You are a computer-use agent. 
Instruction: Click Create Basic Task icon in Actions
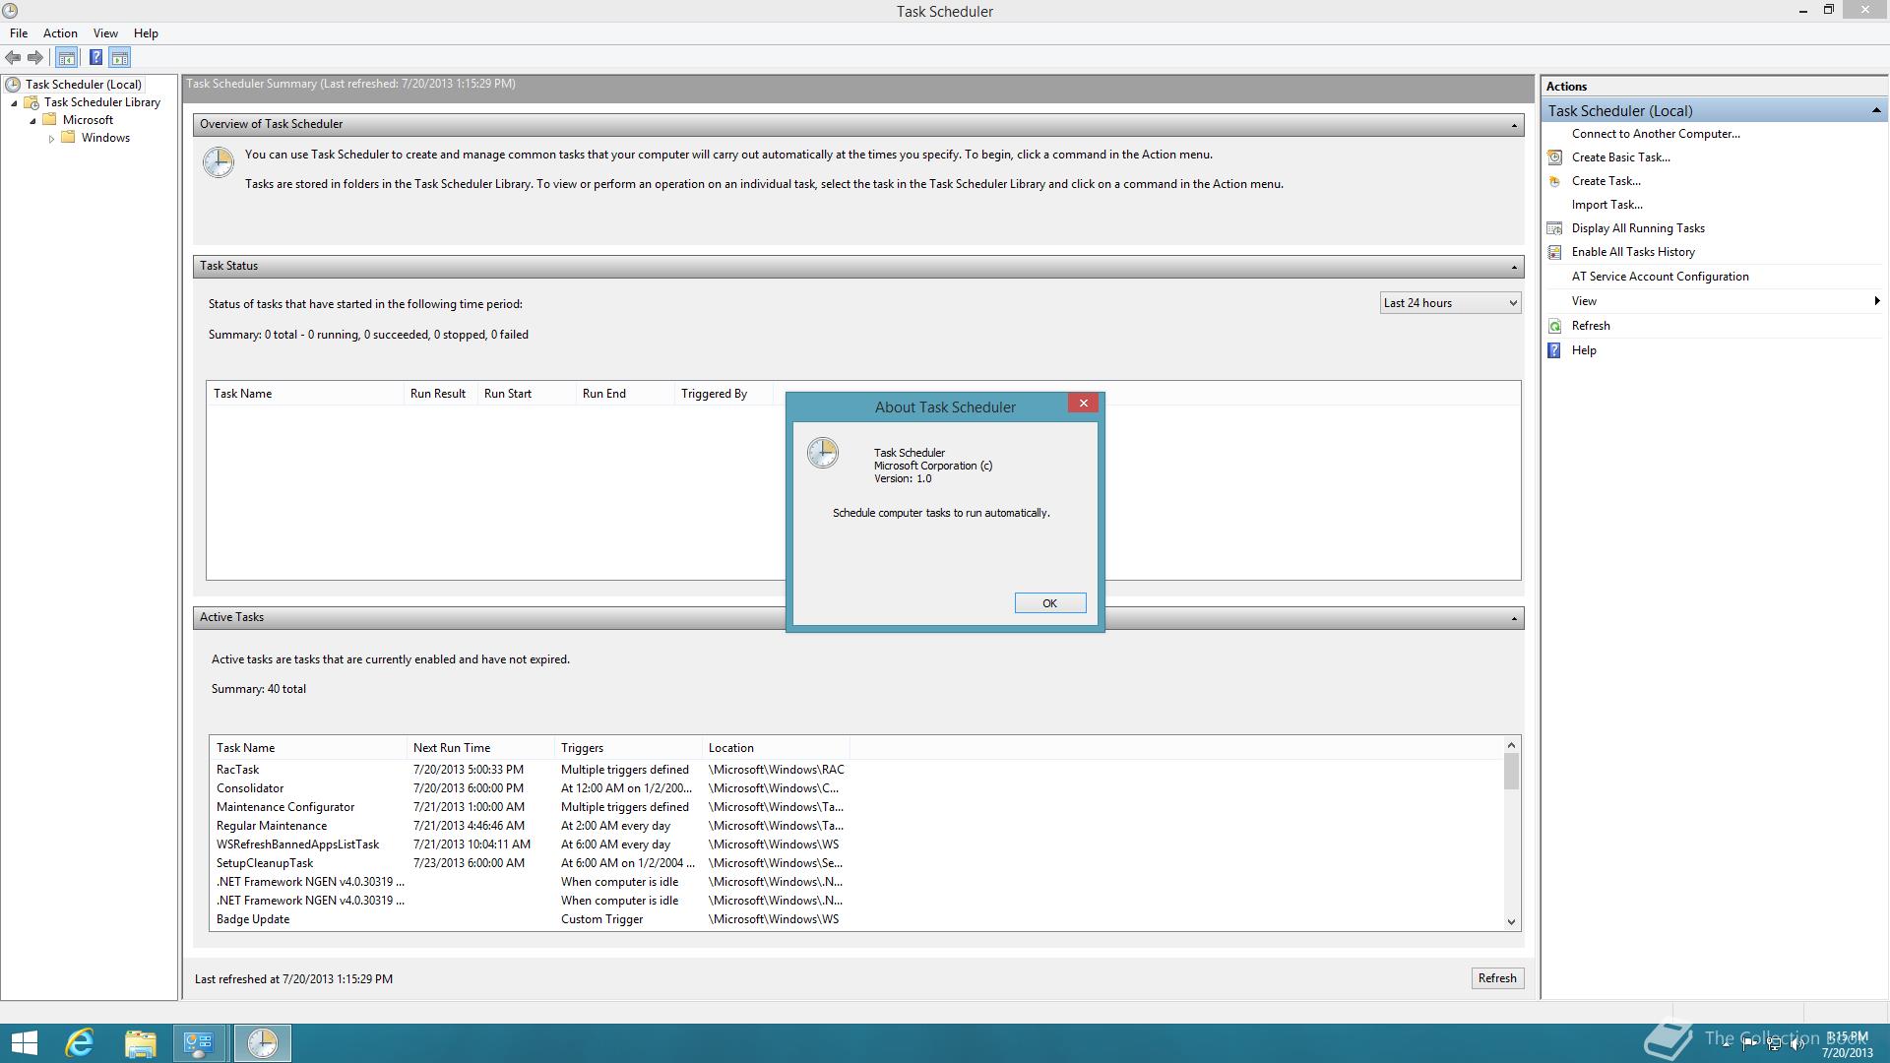pyautogui.click(x=1555, y=157)
